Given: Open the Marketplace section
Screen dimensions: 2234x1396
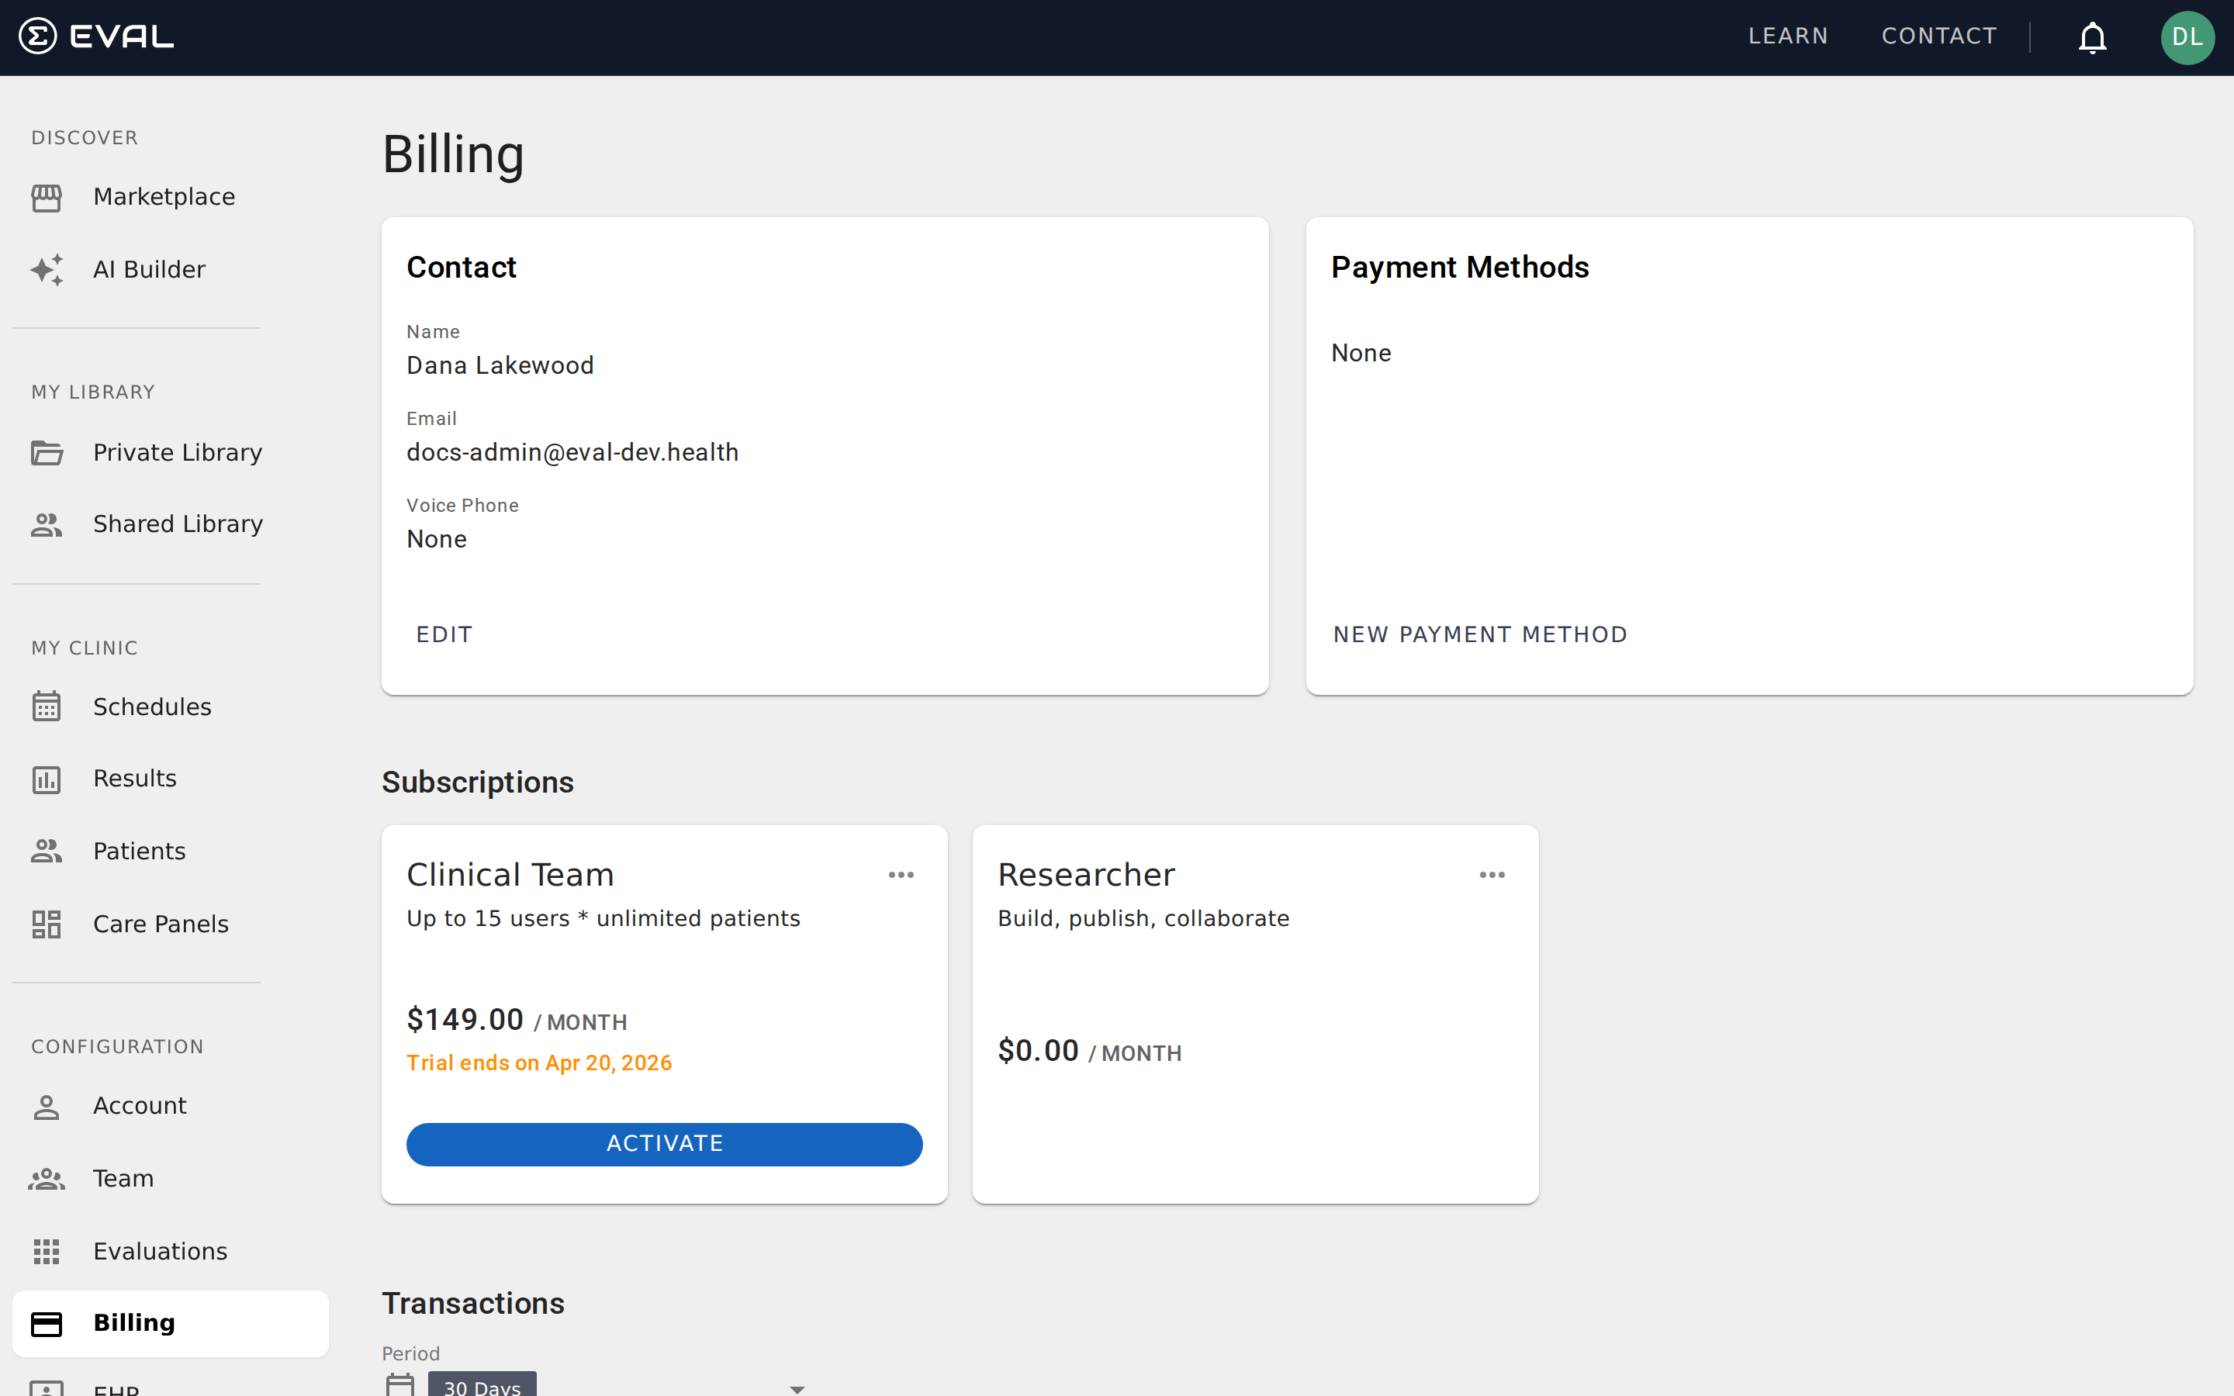Looking at the screenshot, I should (x=47, y=198).
